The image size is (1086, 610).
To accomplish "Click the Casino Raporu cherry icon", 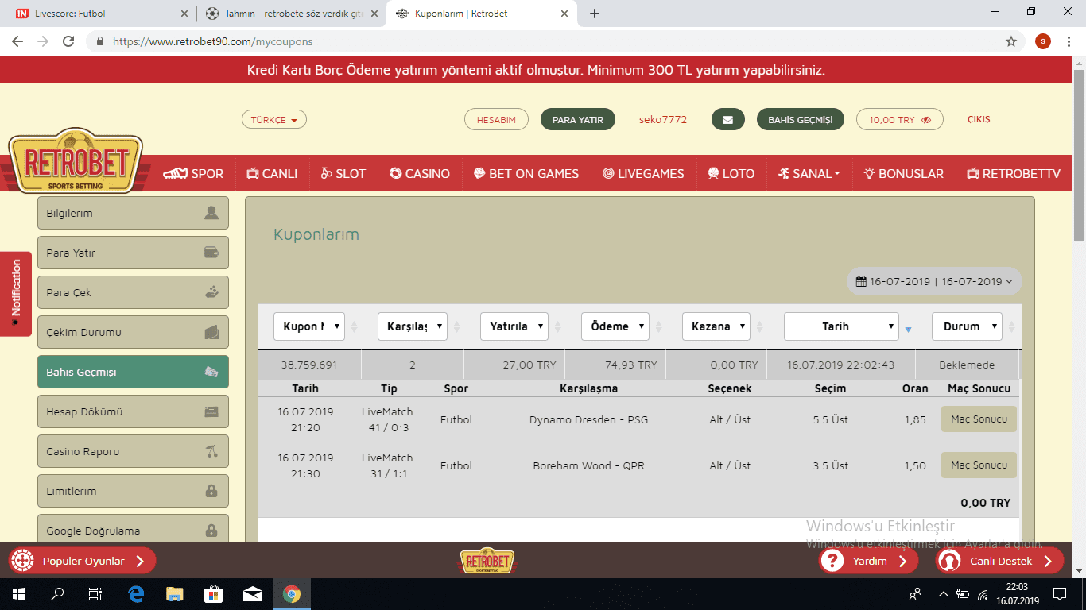I will (211, 451).
